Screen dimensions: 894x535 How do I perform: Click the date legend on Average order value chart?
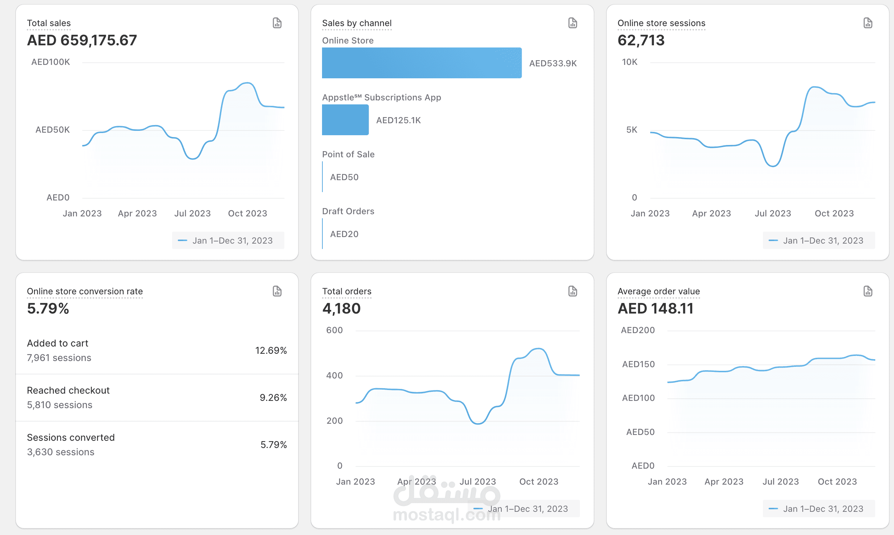[x=819, y=509]
